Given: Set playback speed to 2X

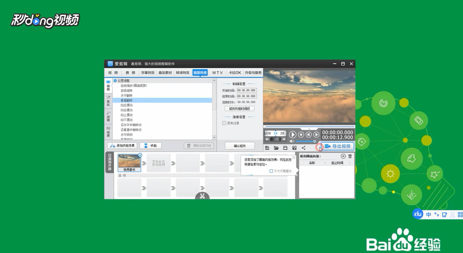Looking at the screenshot, I should click(282, 133).
